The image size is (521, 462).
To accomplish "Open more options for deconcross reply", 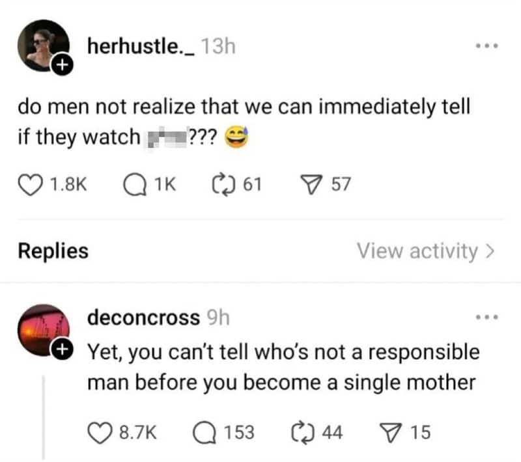I will (487, 317).
